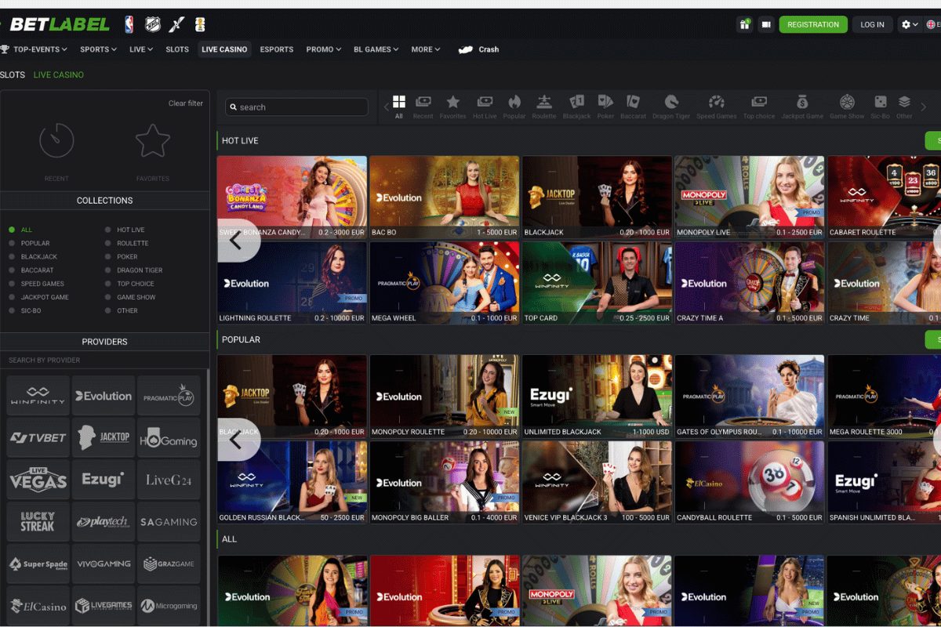The width and height of the screenshot is (941, 627).
Task: Filter by Lucky Streak provider logo
Action: pyautogui.click(x=38, y=522)
